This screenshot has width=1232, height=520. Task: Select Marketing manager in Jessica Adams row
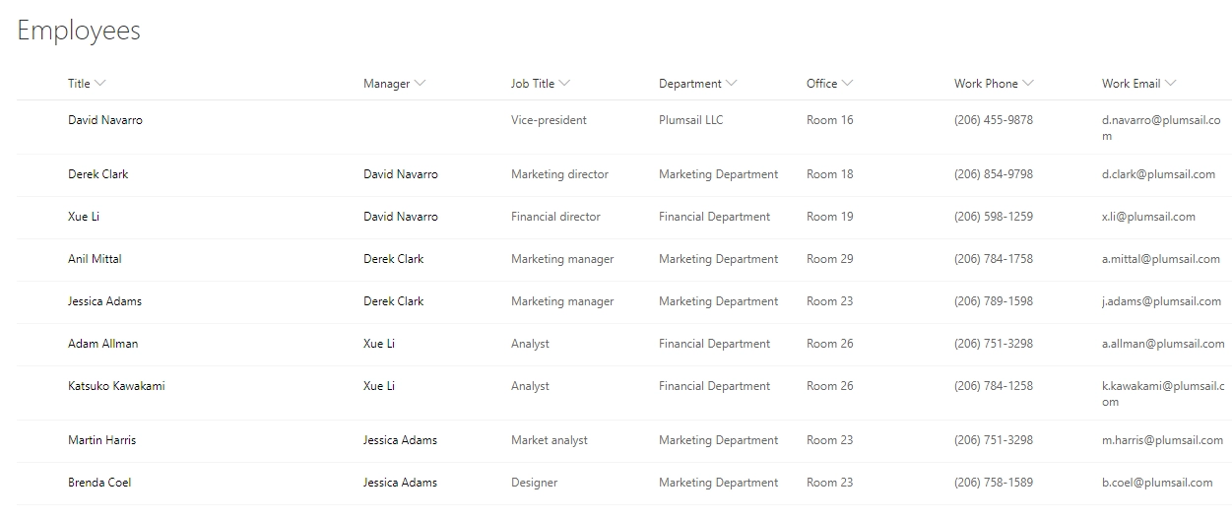pyautogui.click(x=562, y=301)
